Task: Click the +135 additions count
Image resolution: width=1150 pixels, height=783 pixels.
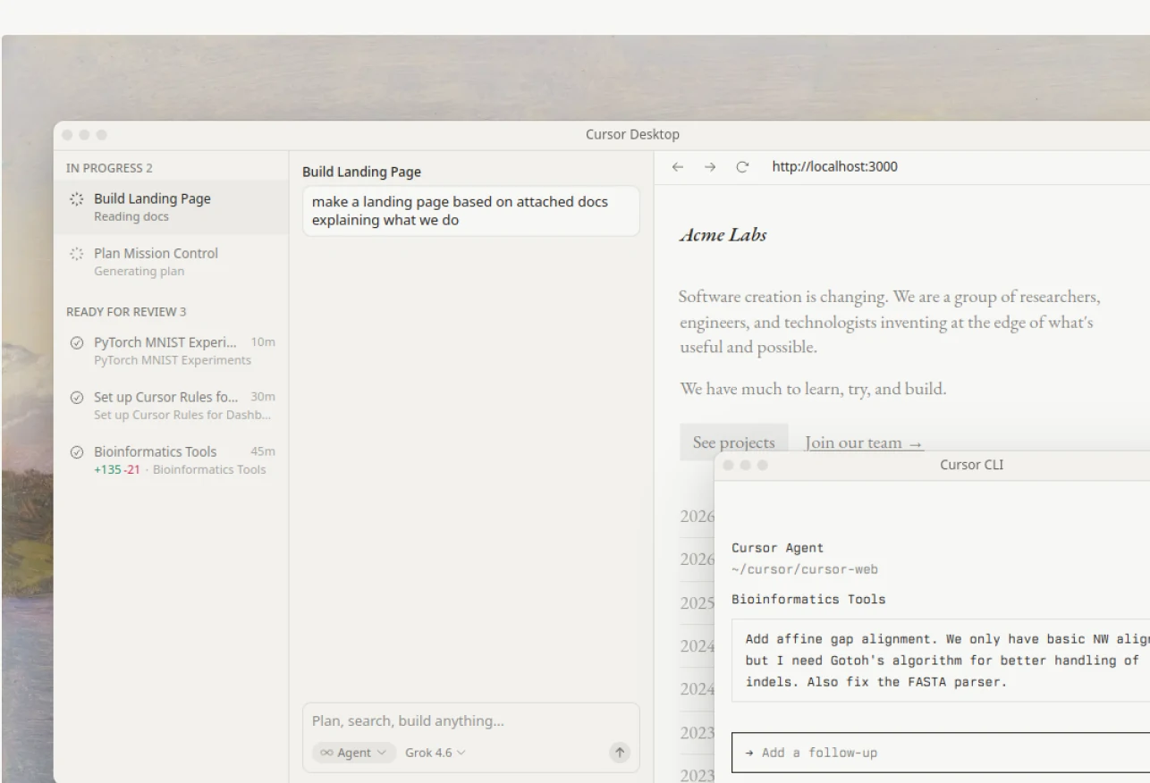Action: coord(107,469)
